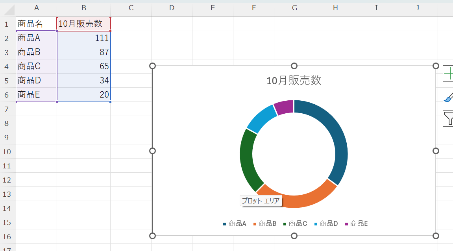This screenshot has height=251, width=453.
Task: Select row 9 header
Action: click(8, 137)
